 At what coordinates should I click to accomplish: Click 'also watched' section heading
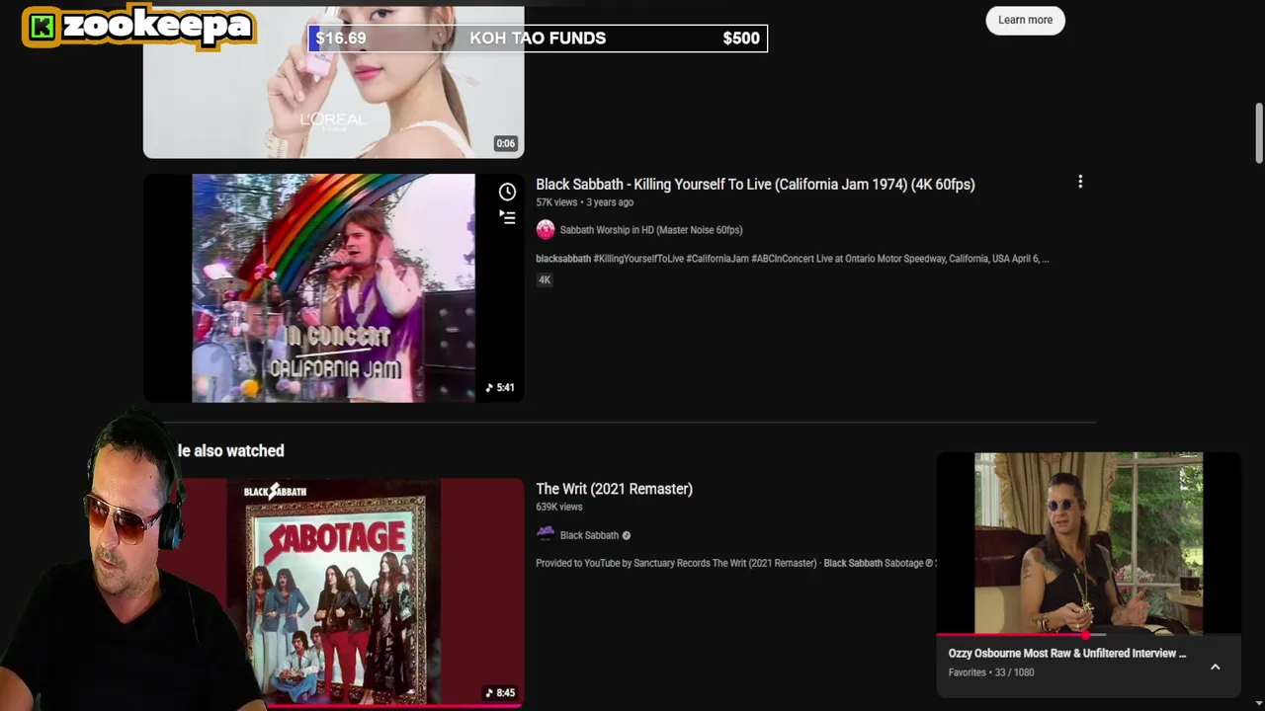pyautogui.click(x=231, y=450)
